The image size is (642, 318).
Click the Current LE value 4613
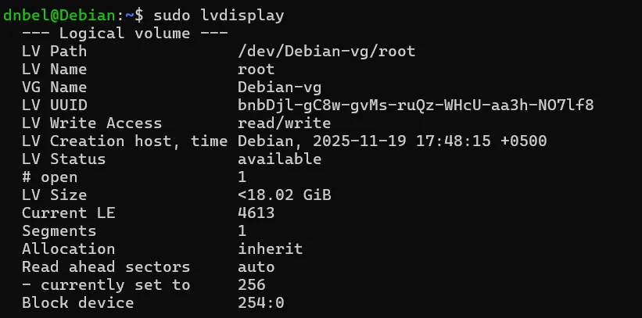[x=256, y=213]
